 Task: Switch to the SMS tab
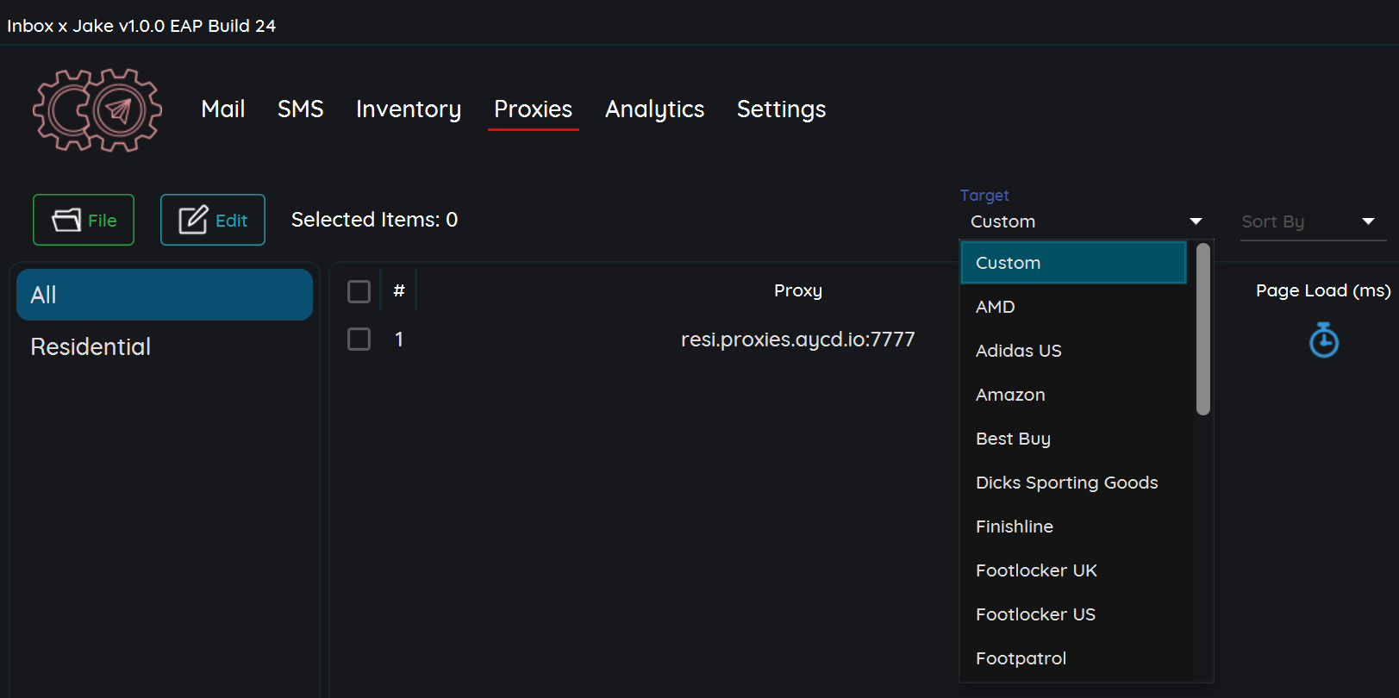301,109
